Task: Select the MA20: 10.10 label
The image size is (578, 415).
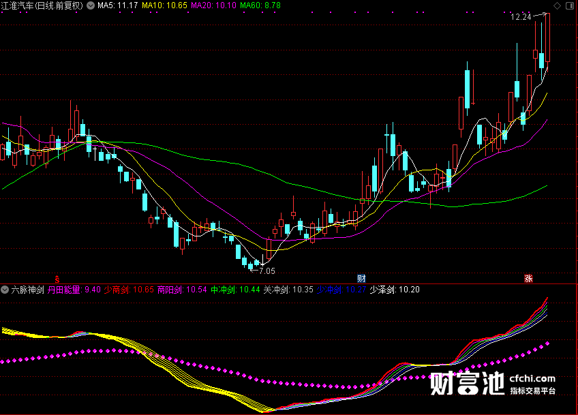Action: (x=213, y=5)
